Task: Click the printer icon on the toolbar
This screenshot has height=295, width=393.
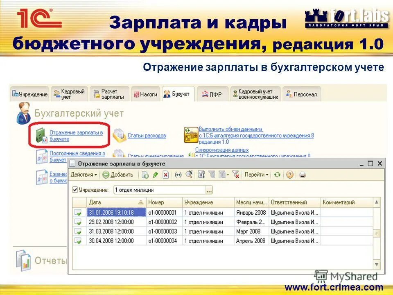Action: pyautogui.click(x=302, y=175)
